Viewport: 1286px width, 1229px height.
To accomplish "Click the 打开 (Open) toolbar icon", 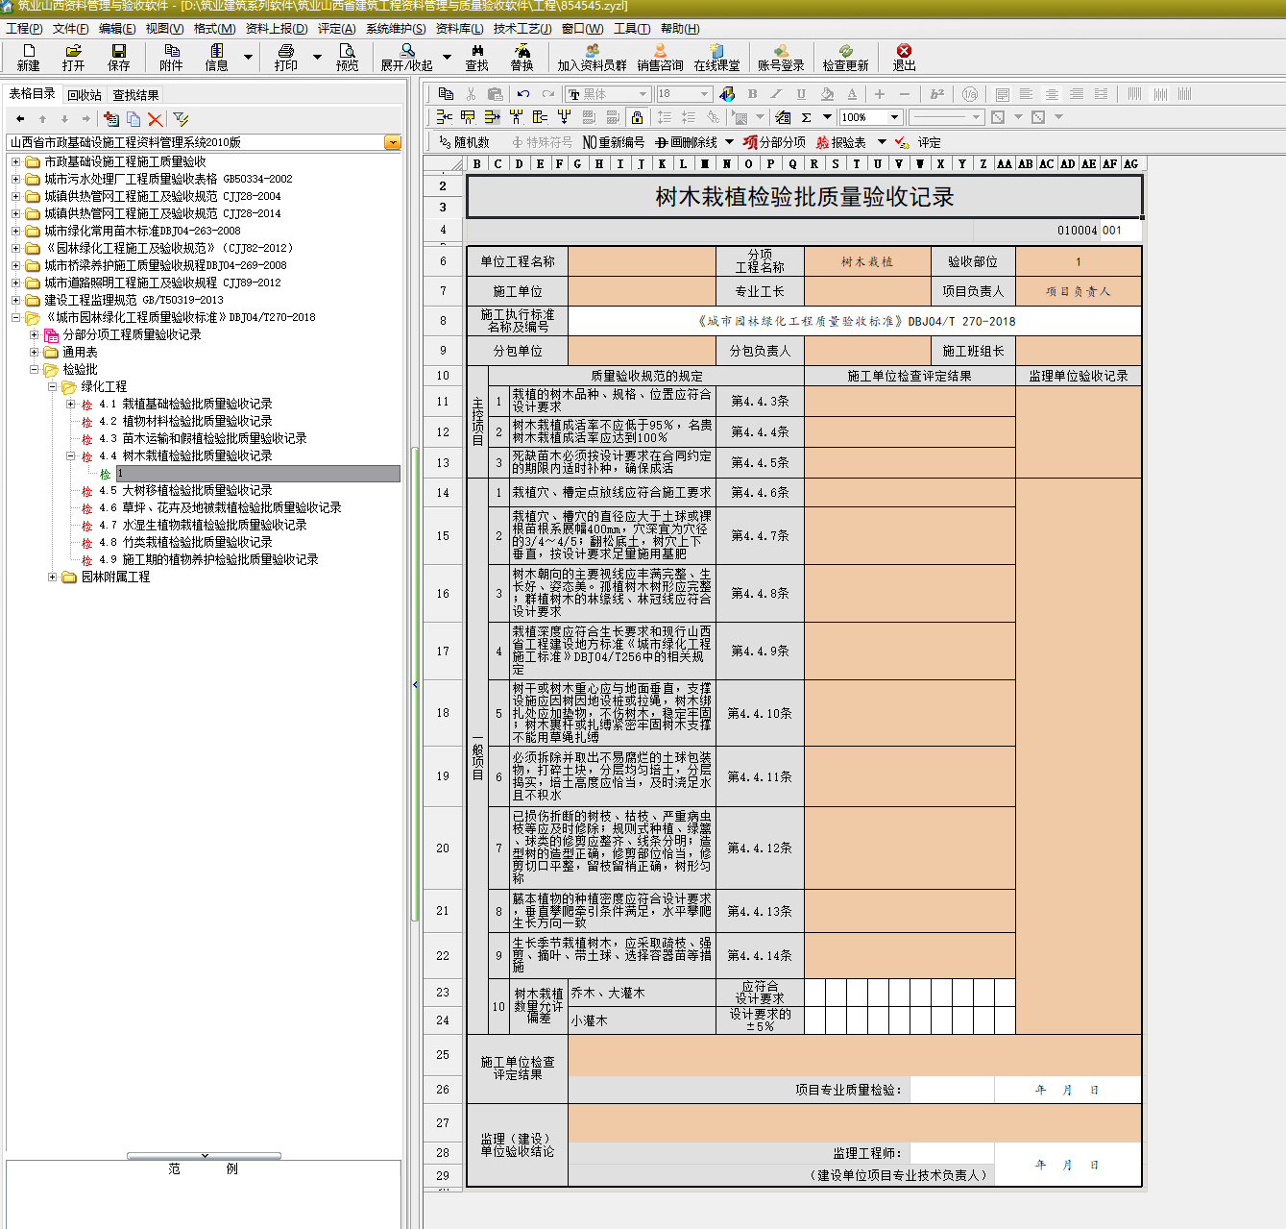I will point(73,58).
